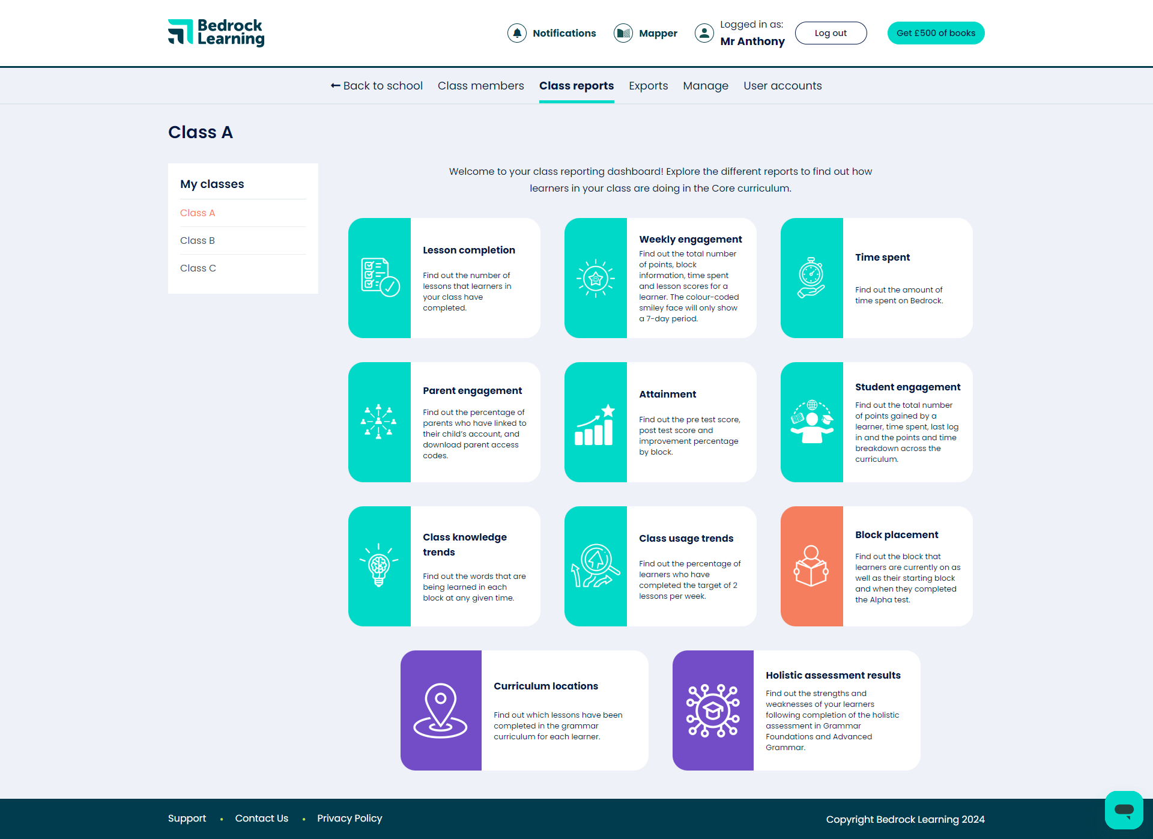
Task: Open Contact Us footer link
Action: pos(262,819)
